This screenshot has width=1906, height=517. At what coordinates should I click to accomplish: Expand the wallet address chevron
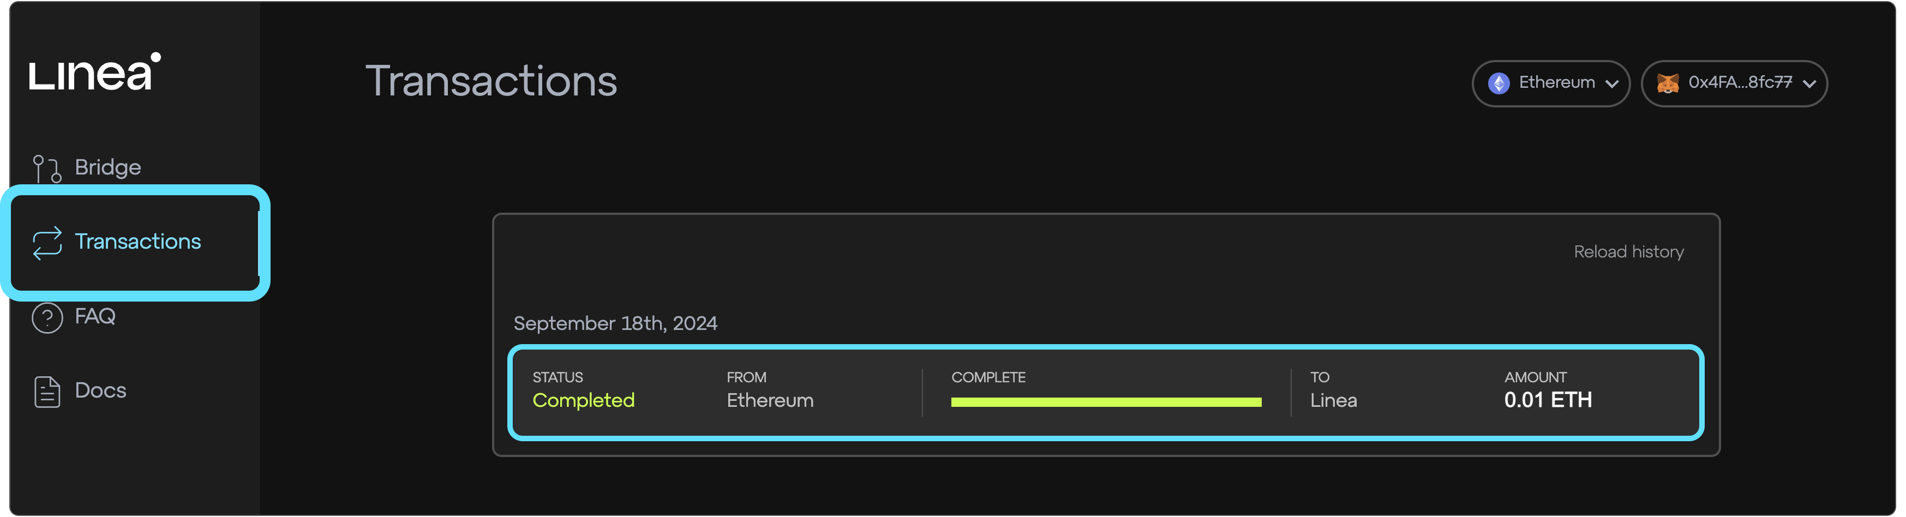pyautogui.click(x=1811, y=85)
